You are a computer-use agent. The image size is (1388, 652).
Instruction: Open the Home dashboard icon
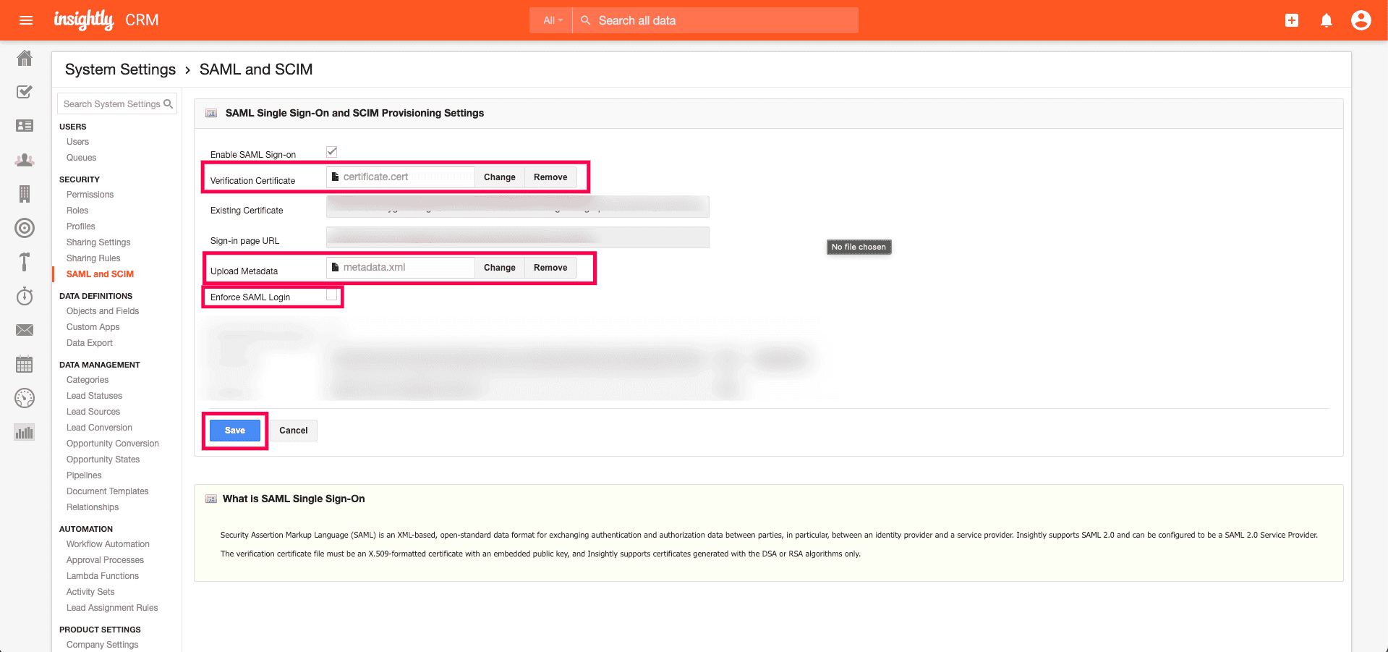pos(24,58)
